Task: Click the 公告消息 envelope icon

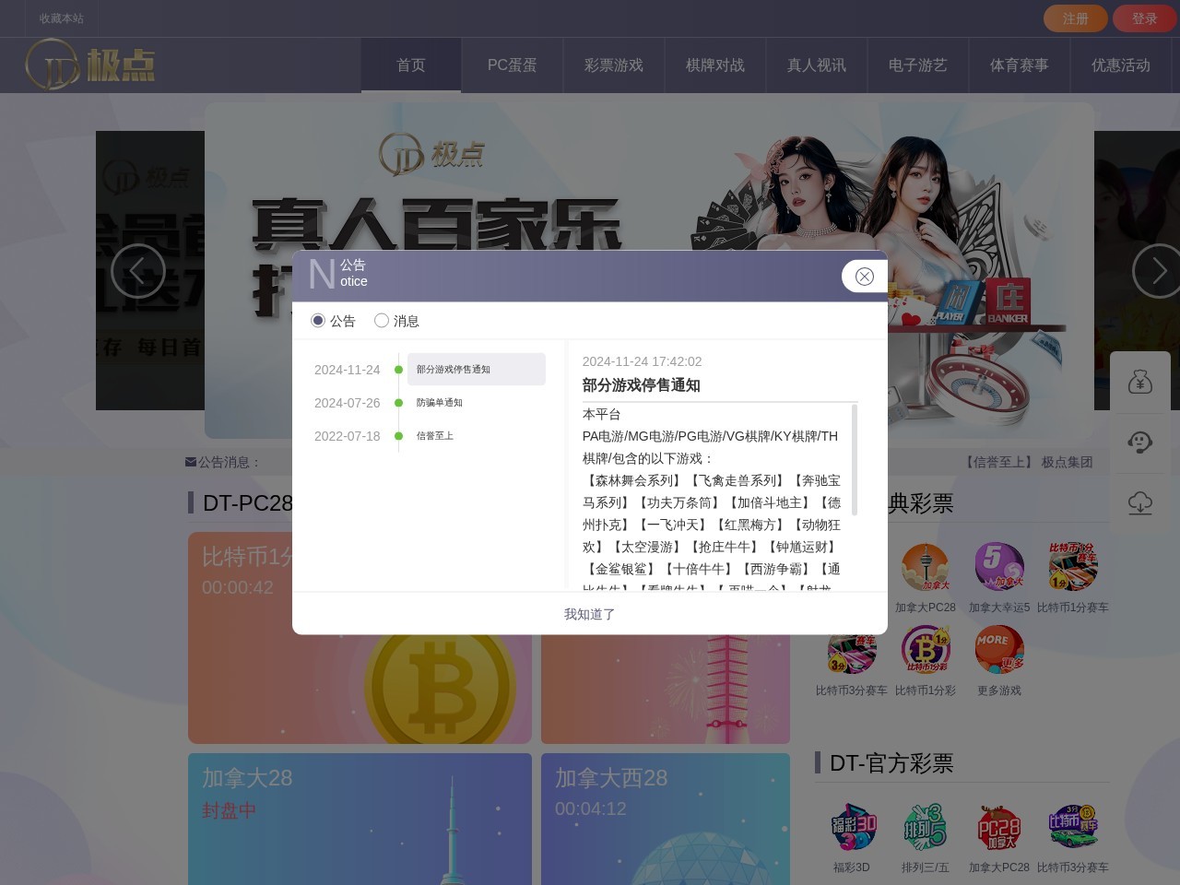Action: point(190,462)
